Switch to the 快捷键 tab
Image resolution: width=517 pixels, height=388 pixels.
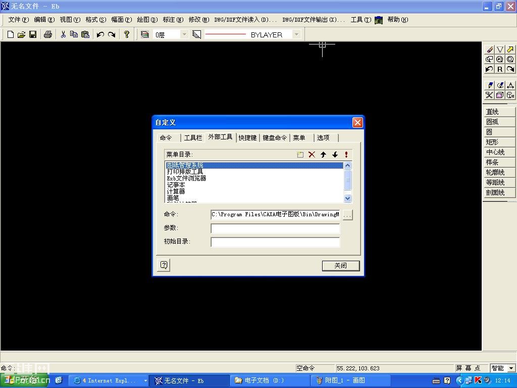[x=247, y=137]
